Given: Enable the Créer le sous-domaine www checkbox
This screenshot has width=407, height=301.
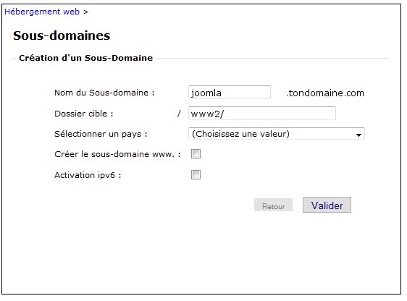Looking at the screenshot, I should point(196,153).
